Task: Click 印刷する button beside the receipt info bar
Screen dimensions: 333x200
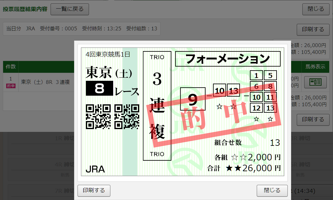Action: pos(313,29)
